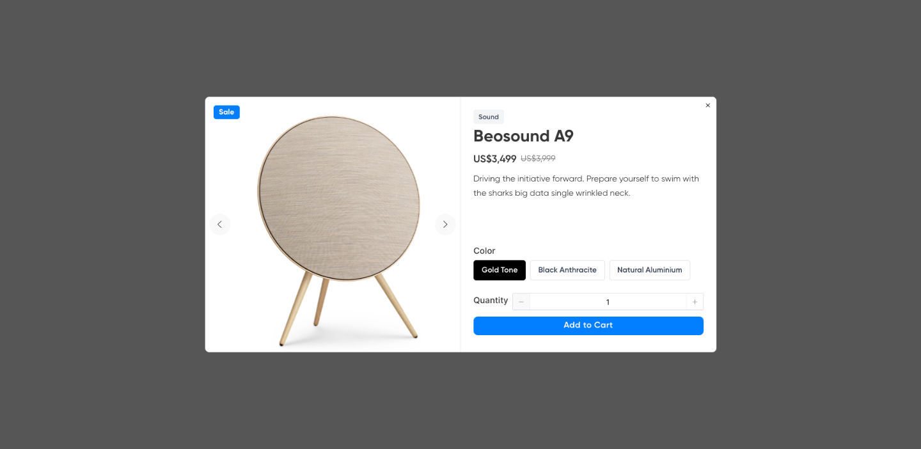Screen dimensions: 921x449
Task: Focus the quantity number field
Action: [x=608, y=302]
